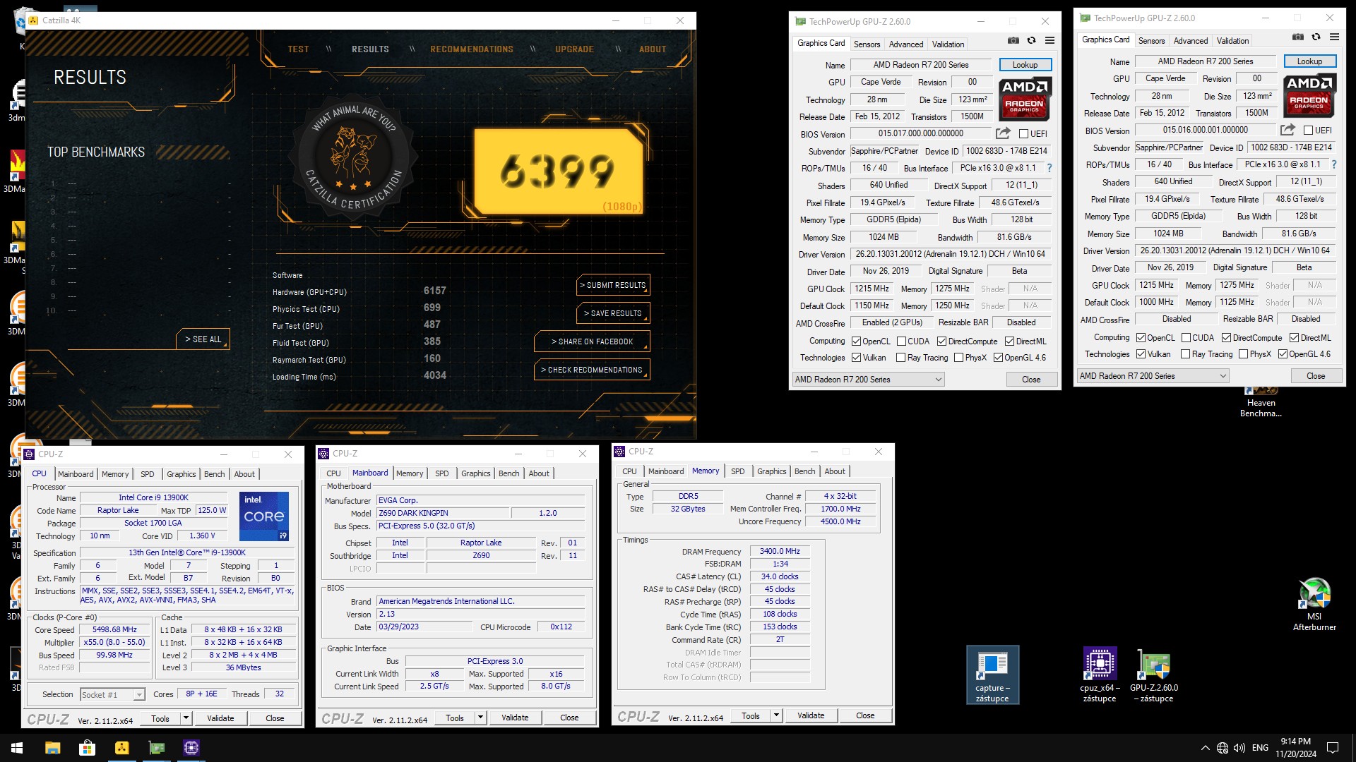Open UPGRADE section in Catzilla menu
Viewport: 1356px width, 762px height.
(574, 49)
